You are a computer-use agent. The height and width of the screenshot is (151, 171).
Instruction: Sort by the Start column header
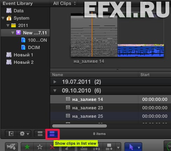point(155,75)
